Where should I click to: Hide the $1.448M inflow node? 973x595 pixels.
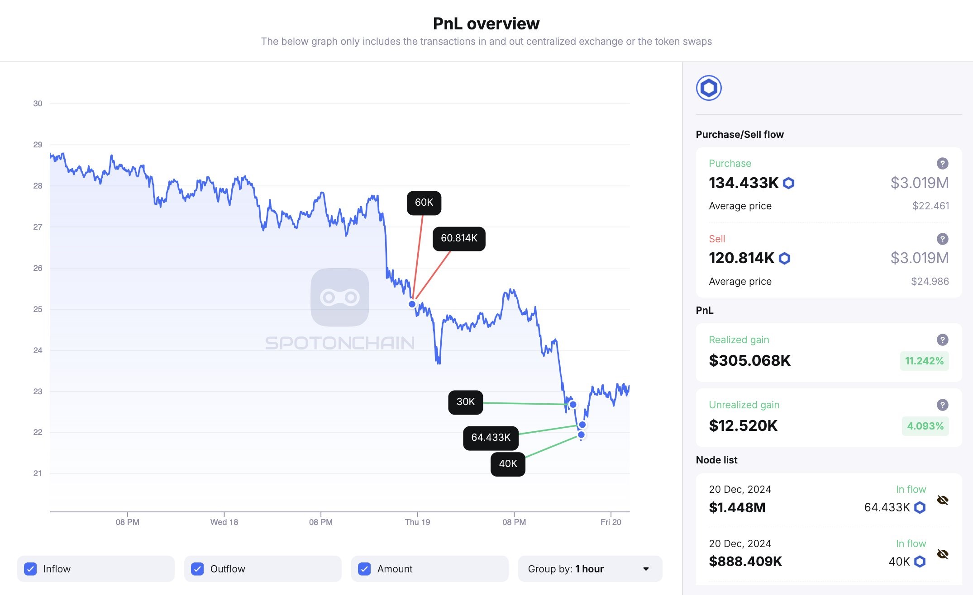tap(942, 500)
